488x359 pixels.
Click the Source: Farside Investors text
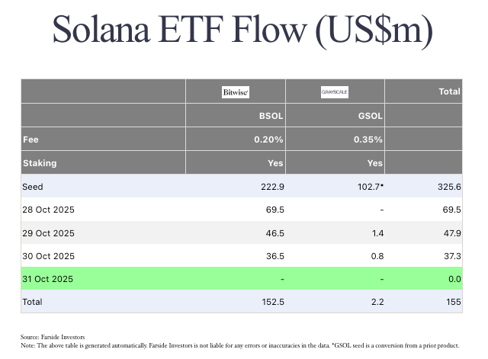[x=53, y=336]
